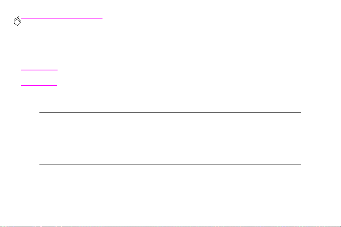Viewport: 341px width, 227px height.
Task: Click blank note area between short magenta rules
Action: [x=39, y=78]
